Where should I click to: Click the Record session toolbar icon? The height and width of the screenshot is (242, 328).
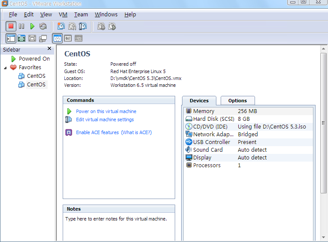point(101,26)
